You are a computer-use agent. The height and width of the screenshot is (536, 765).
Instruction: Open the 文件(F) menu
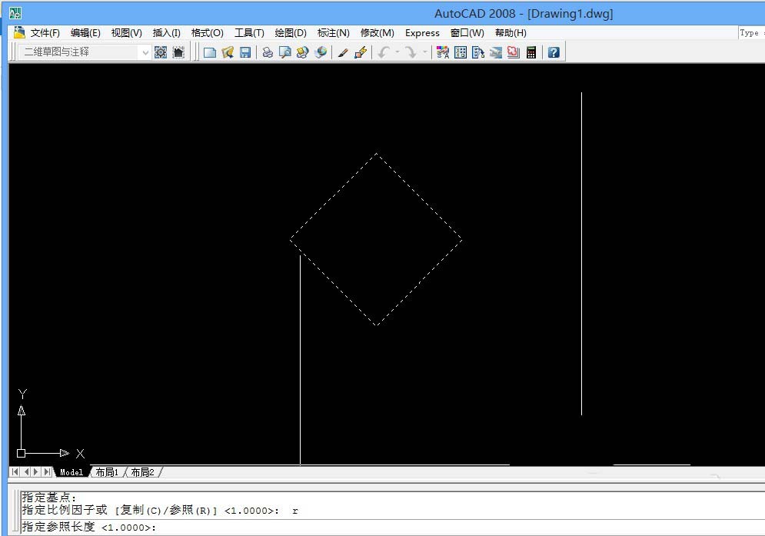pyautogui.click(x=45, y=33)
